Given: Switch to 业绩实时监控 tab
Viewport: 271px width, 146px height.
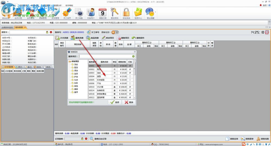Looking at the screenshot, I should [x=7, y=27].
